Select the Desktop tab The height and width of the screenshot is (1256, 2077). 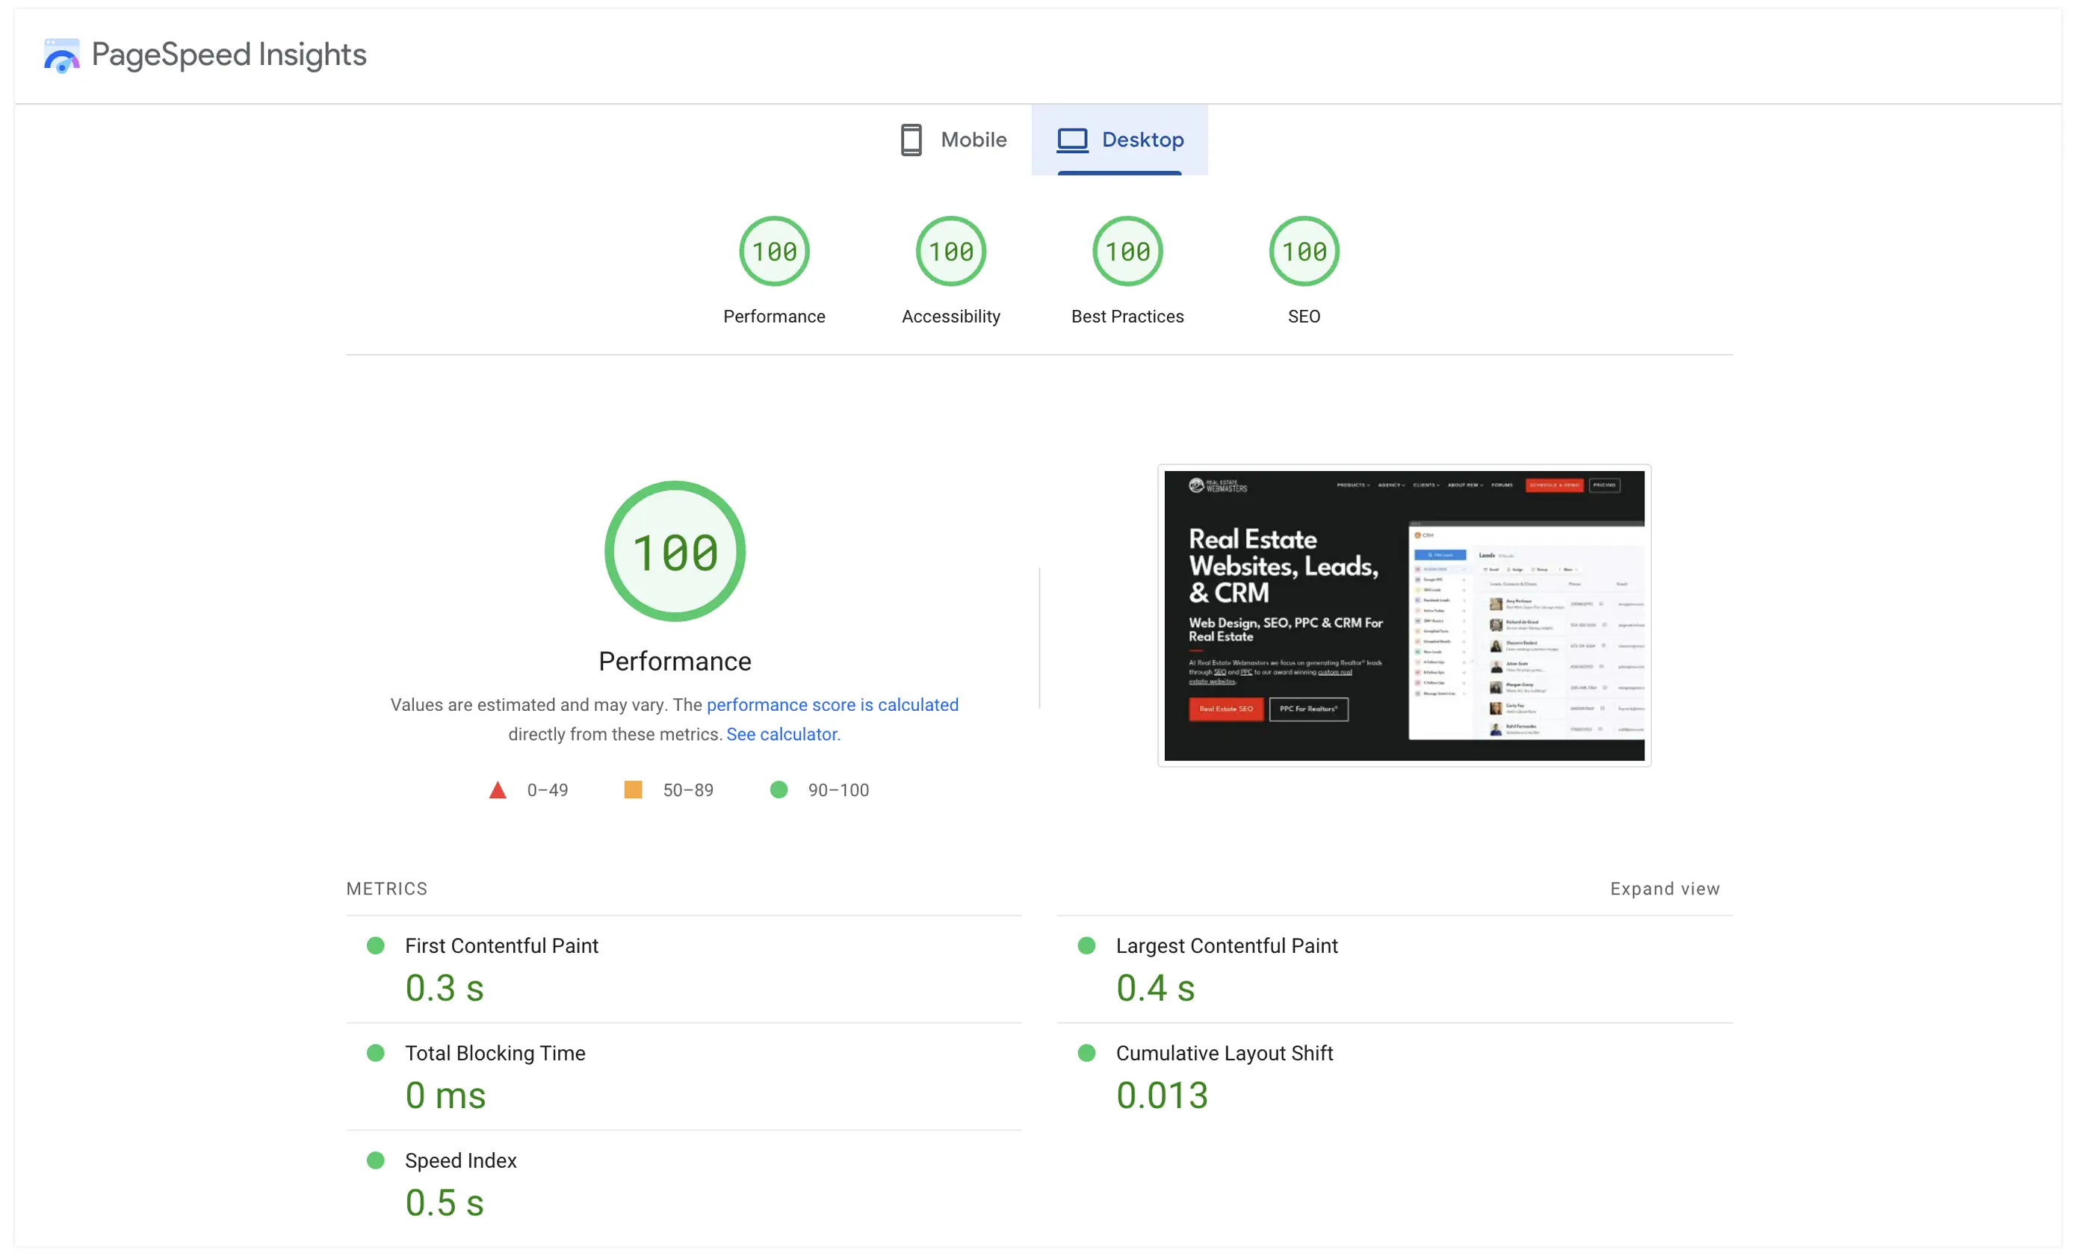pyautogui.click(x=1119, y=140)
